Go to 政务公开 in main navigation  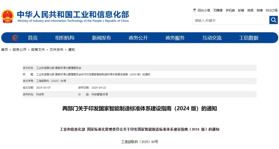coord(138,38)
